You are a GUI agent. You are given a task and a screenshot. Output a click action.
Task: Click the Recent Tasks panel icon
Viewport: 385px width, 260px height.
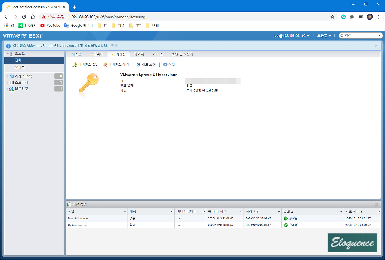click(69, 204)
